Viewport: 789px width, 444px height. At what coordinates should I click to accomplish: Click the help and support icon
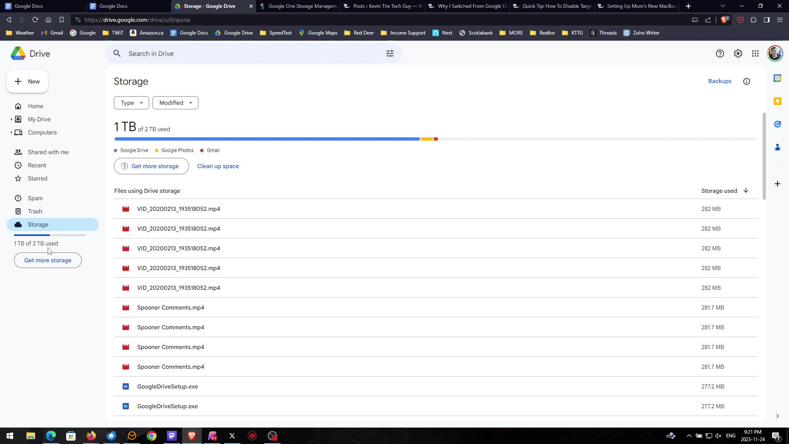(x=720, y=53)
